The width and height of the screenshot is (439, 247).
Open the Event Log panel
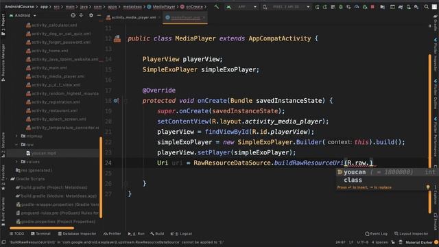coord(377,233)
